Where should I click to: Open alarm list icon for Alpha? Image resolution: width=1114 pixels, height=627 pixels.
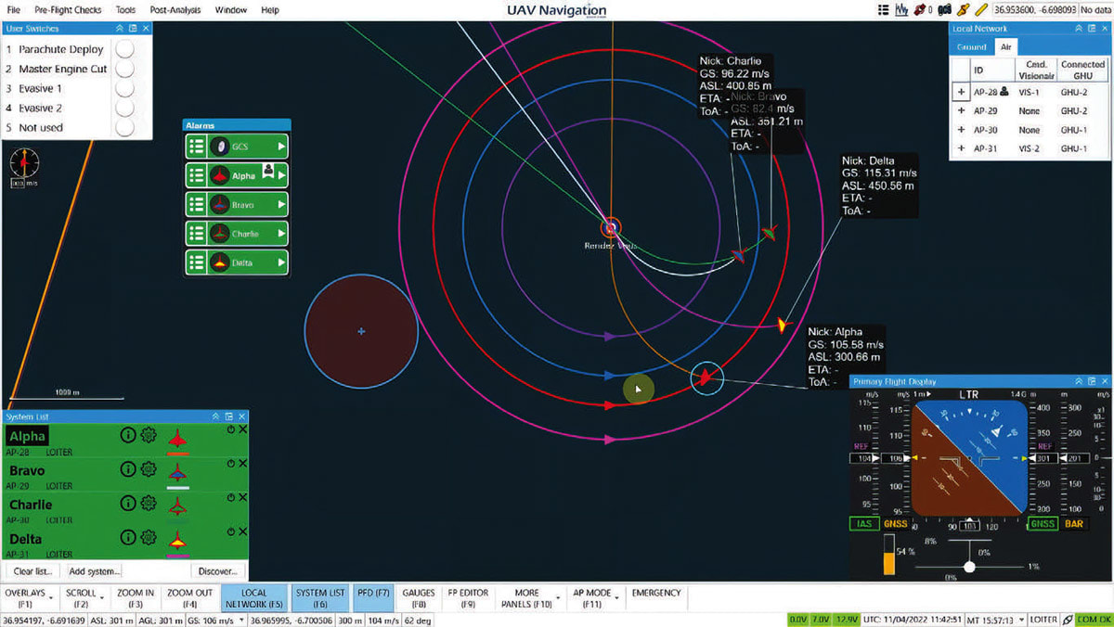tap(196, 175)
